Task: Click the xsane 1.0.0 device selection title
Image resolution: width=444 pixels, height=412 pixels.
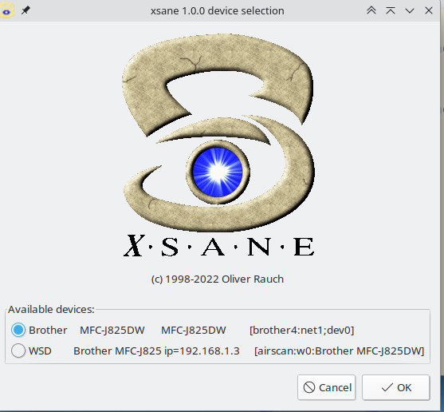Action: point(218,10)
